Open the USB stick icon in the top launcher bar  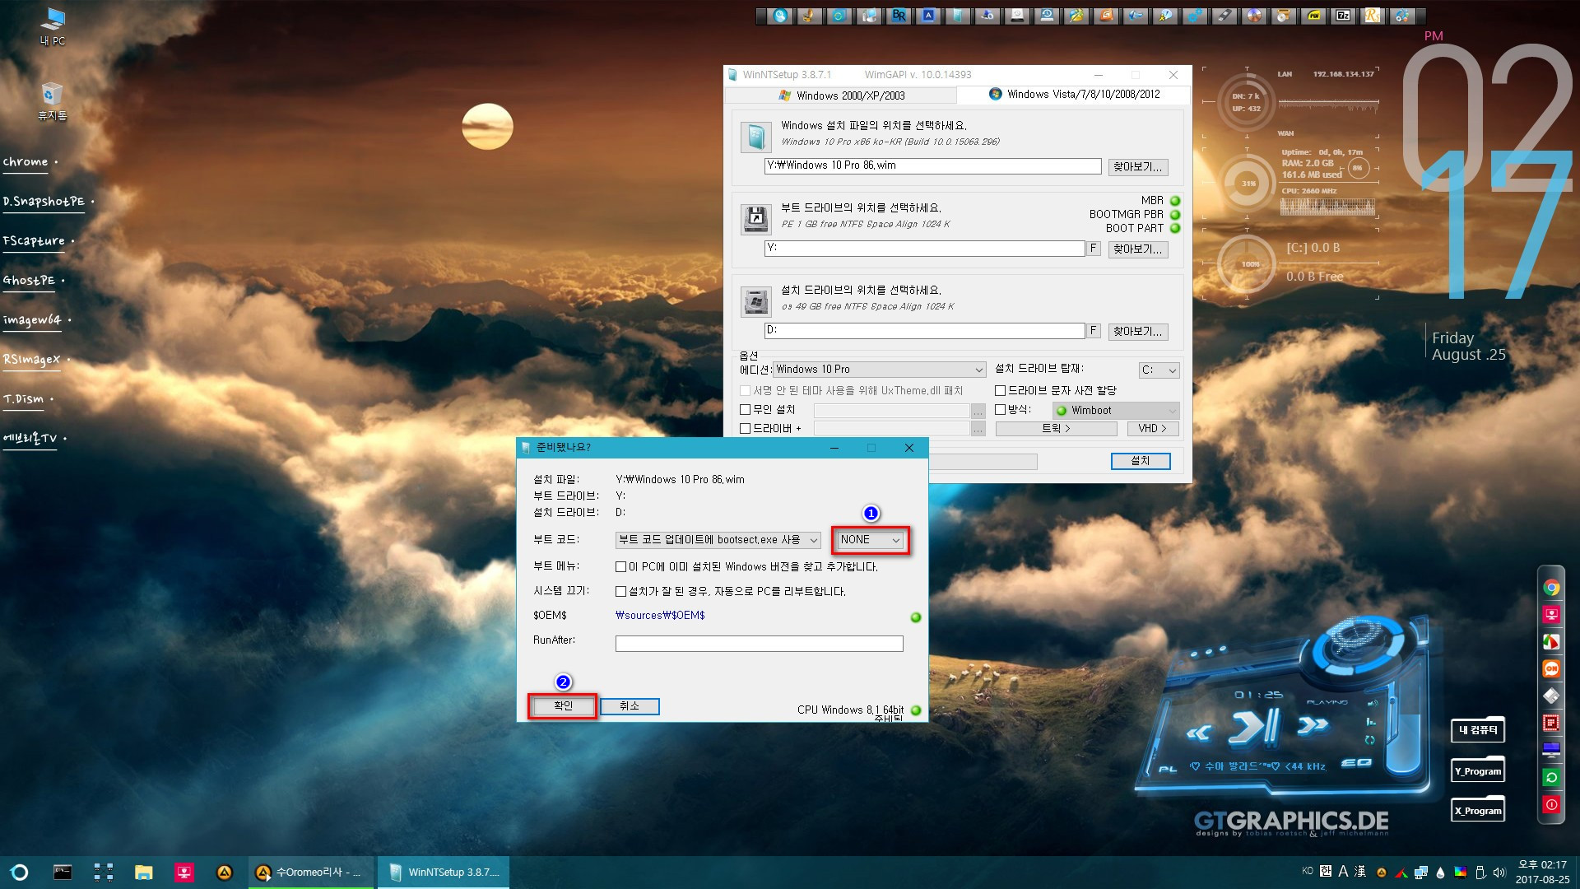pos(1224,15)
